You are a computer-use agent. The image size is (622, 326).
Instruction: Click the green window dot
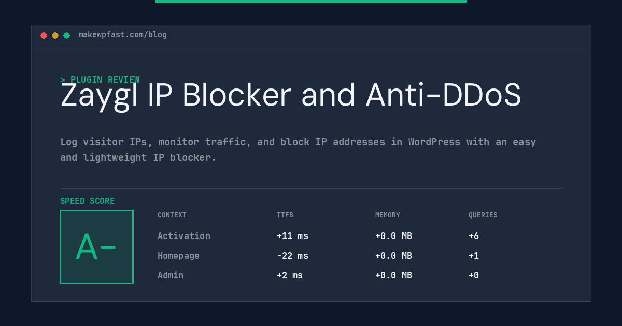66,35
